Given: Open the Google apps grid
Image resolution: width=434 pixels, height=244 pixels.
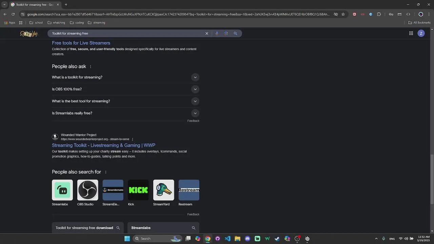Looking at the screenshot, I should tap(411, 33).
